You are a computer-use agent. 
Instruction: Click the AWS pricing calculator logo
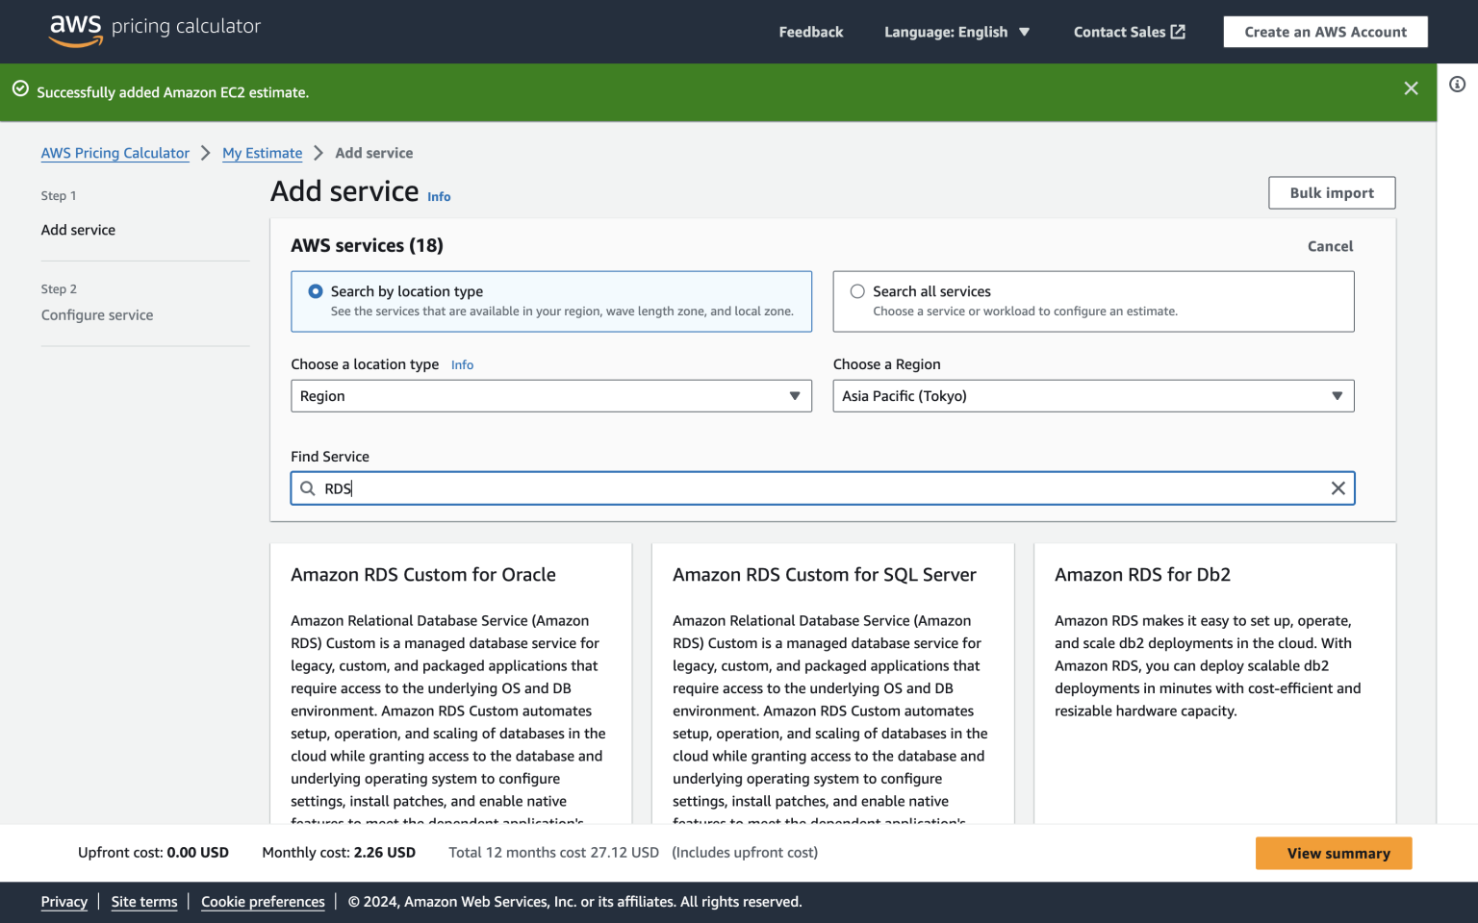pos(154,28)
